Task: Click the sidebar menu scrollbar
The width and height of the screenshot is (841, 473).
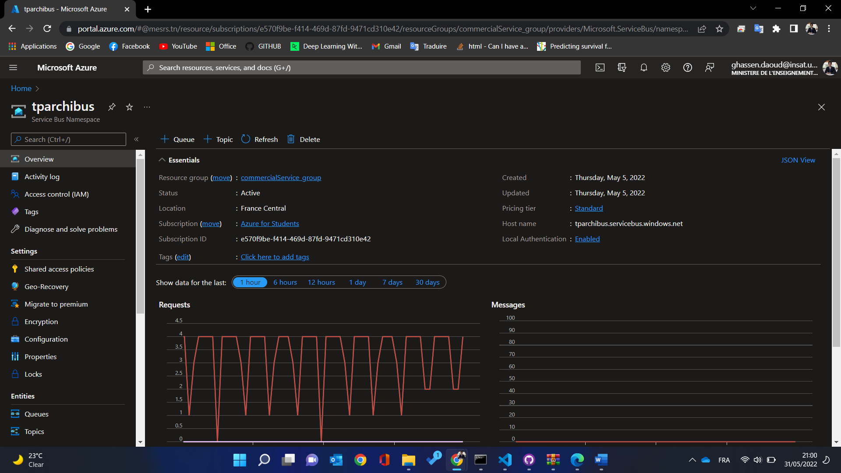Action: (x=140, y=236)
